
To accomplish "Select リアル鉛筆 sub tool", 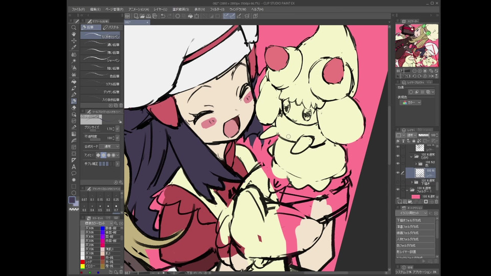I will (x=100, y=83).
